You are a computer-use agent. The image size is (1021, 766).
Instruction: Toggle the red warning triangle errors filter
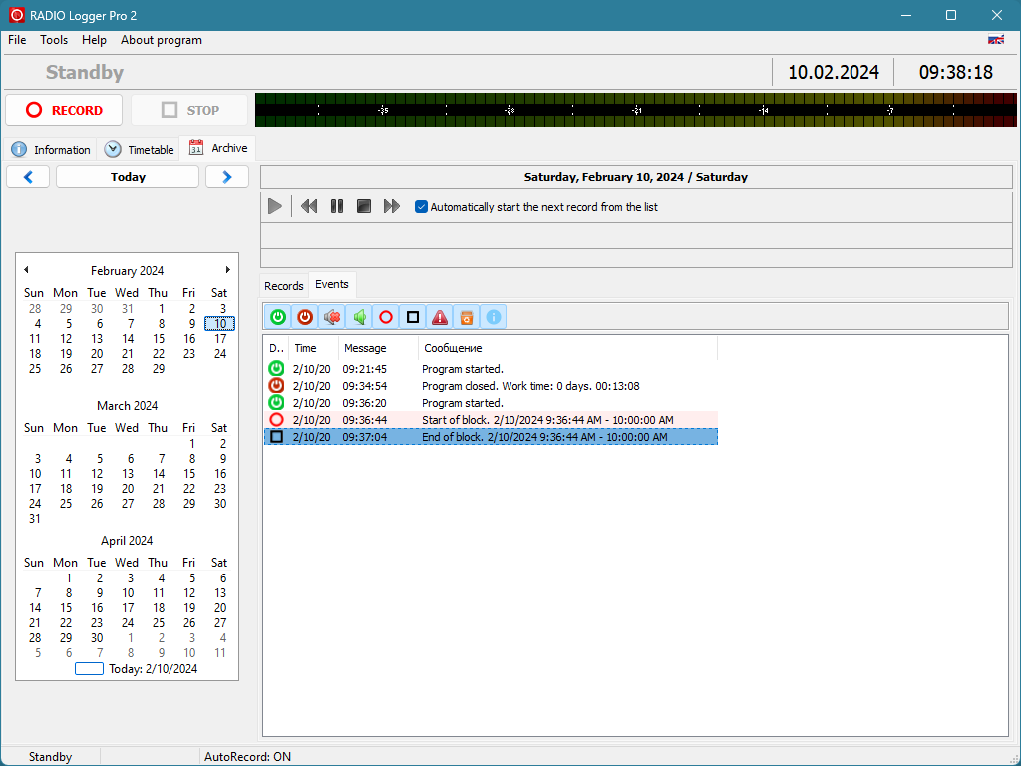pyautogui.click(x=440, y=317)
